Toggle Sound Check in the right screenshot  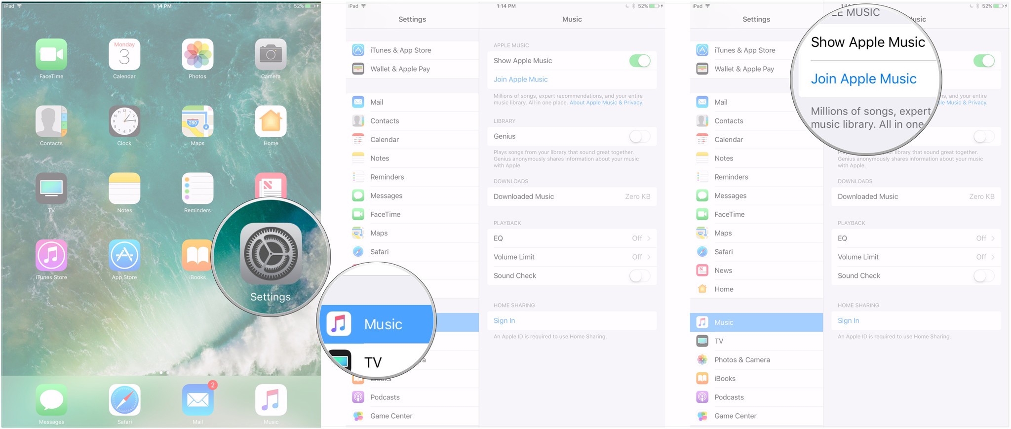[x=984, y=275]
